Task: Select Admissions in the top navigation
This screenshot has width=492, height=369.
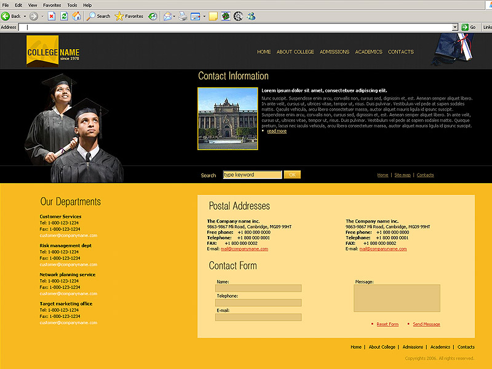Action: [335, 52]
